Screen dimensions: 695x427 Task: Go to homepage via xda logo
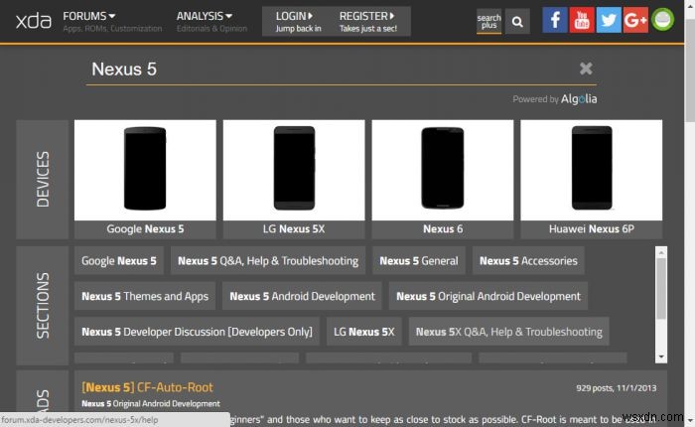pyautogui.click(x=34, y=21)
